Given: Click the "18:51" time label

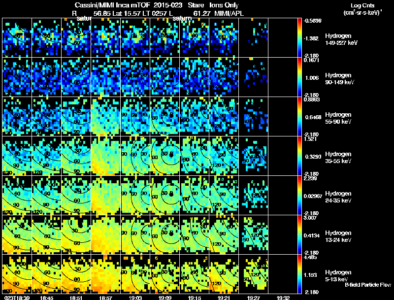Looking at the screenshot, I should 76,298.
